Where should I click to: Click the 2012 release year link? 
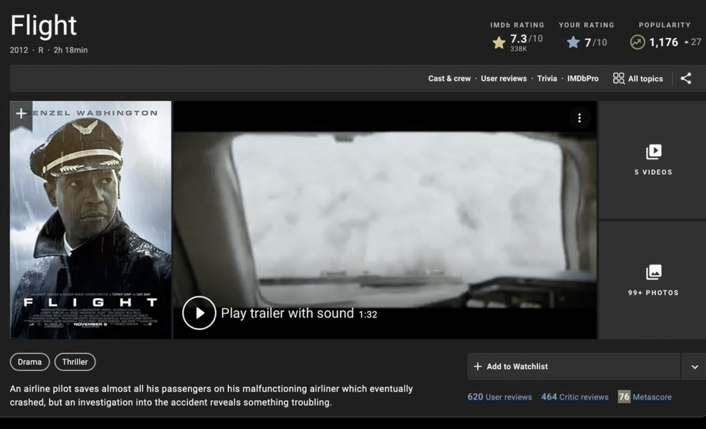[x=19, y=50]
